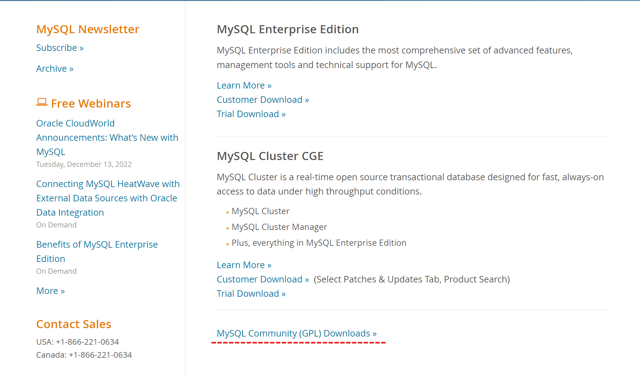Viewport: 640px width, 376px height.
Task: Click the MySQL Newsletter heading
Action: [88, 29]
